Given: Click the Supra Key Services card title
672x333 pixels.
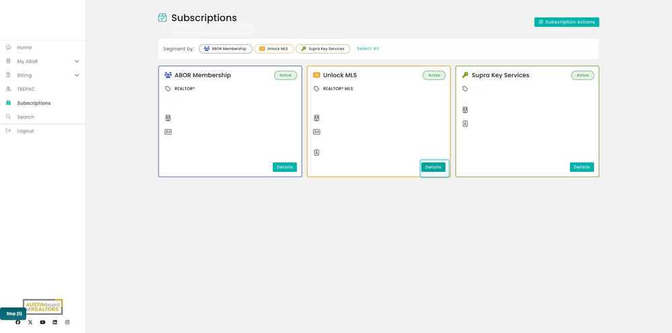Looking at the screenshot, I should click(x=501, y=75).
